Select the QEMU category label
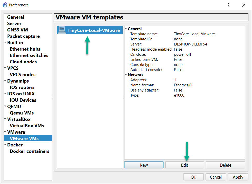 (14, 107)
